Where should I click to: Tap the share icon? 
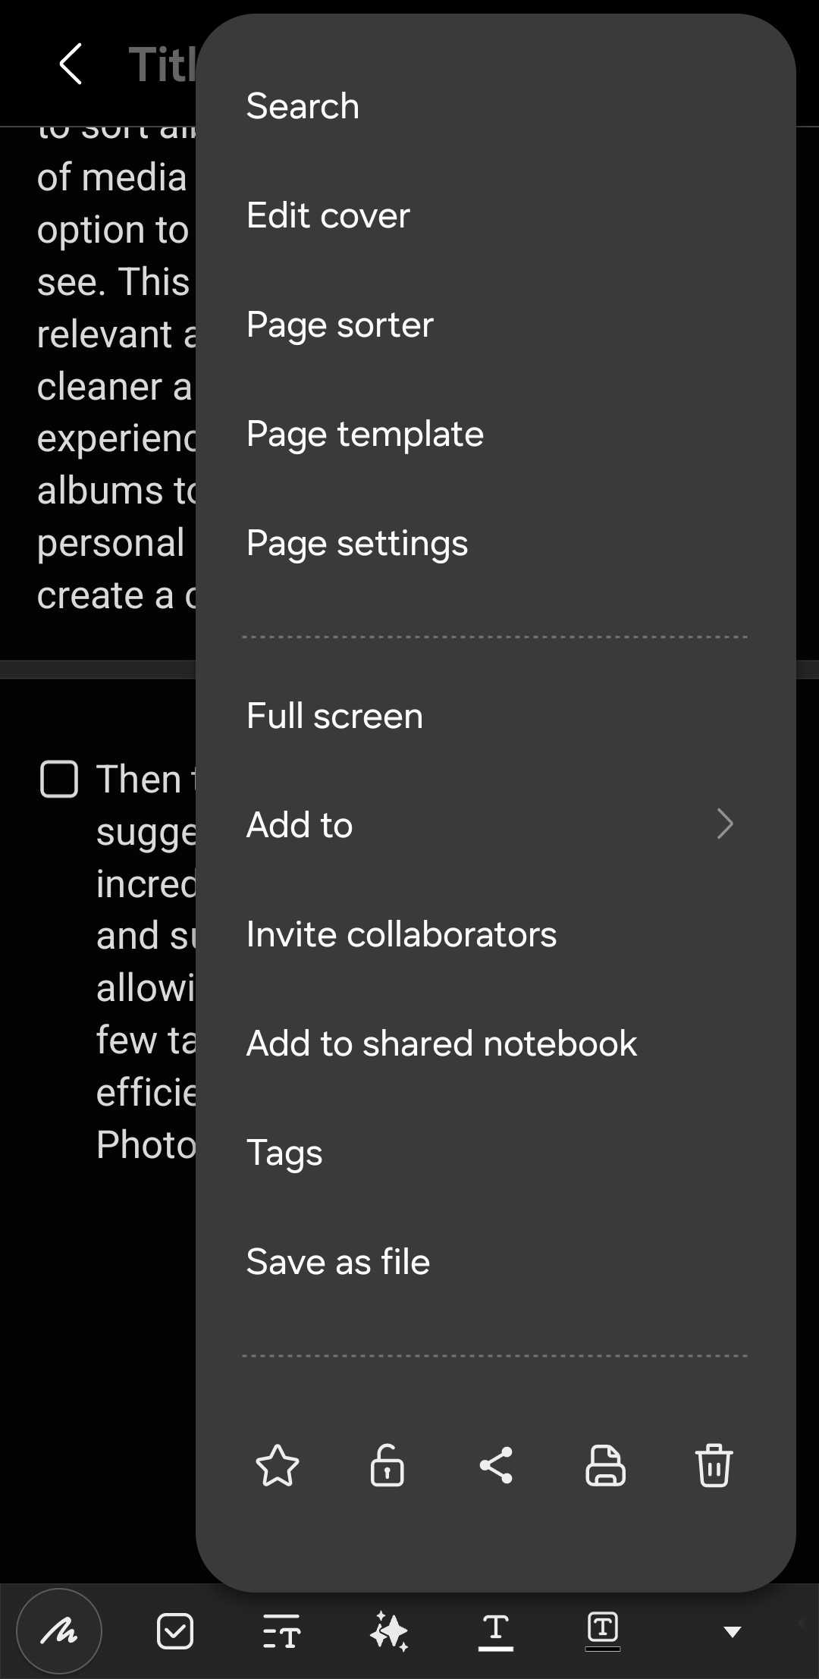(496, 1465)
